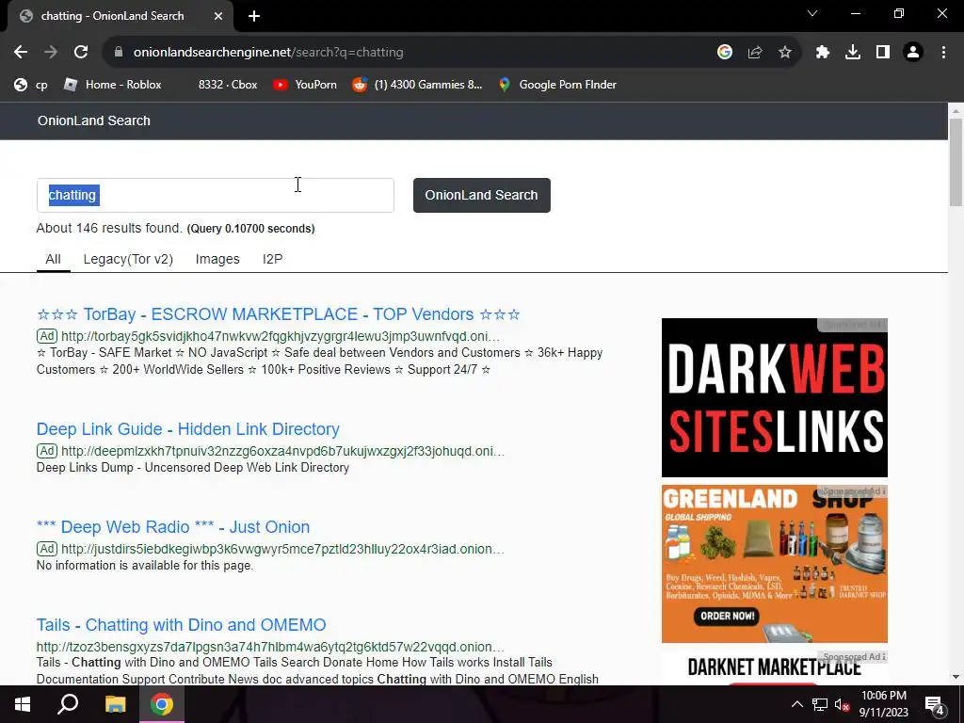This screenshot has height=723, width=964.
Task: Open taskbar Search magnifier
Action: (68, 704)
